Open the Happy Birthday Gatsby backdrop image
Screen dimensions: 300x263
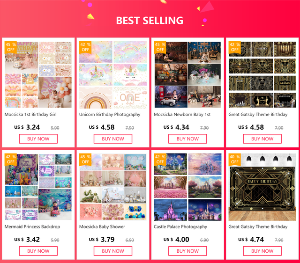coord(262,187)
